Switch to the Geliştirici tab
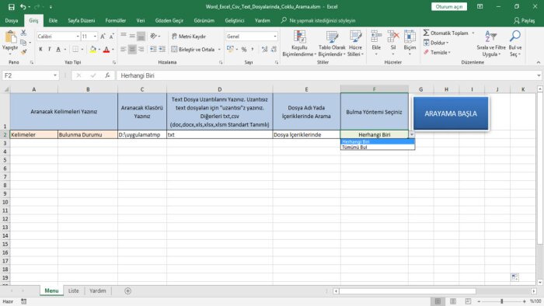The image size is (544, 306). coord(235,20)
